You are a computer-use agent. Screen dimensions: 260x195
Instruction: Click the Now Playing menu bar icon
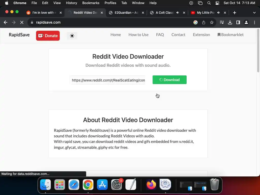point(191,3)
